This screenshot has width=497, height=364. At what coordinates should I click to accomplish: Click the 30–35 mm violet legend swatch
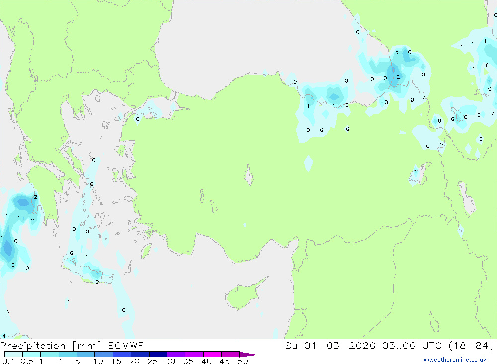tap(176, 354)
